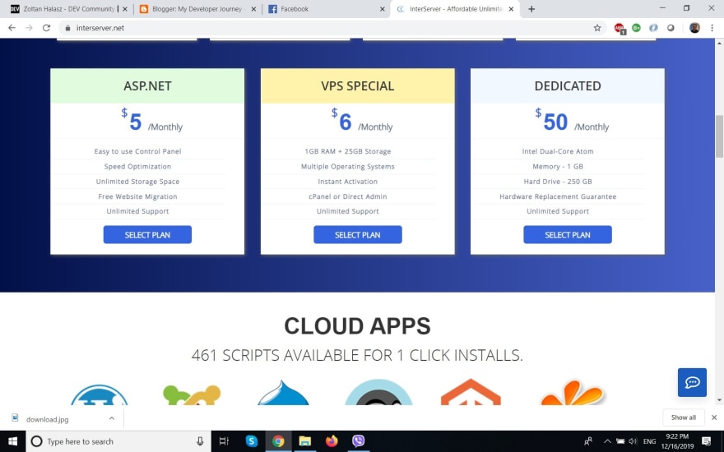Expand options for download.jpg

[111, 418]
